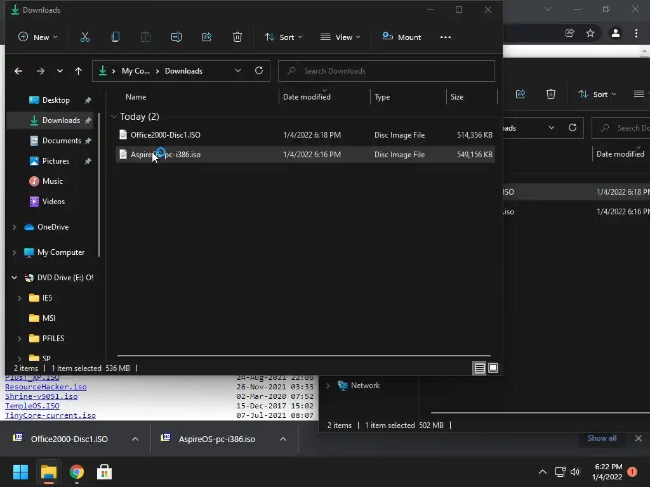The width and height of the screenshot is (650, 487).
Task: Open the TinyCore-current.iso link
Action: coord(50,415)
